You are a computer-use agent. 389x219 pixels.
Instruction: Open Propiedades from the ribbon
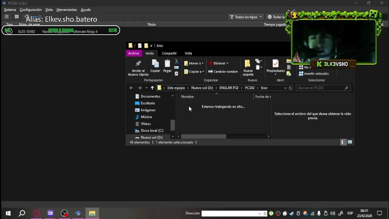coord(276,68)
